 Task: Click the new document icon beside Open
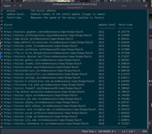pyautogui.click(x=21, y=6)
